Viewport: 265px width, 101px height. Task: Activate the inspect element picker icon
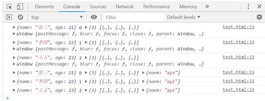pyautogui.click(x=9, y=7)
